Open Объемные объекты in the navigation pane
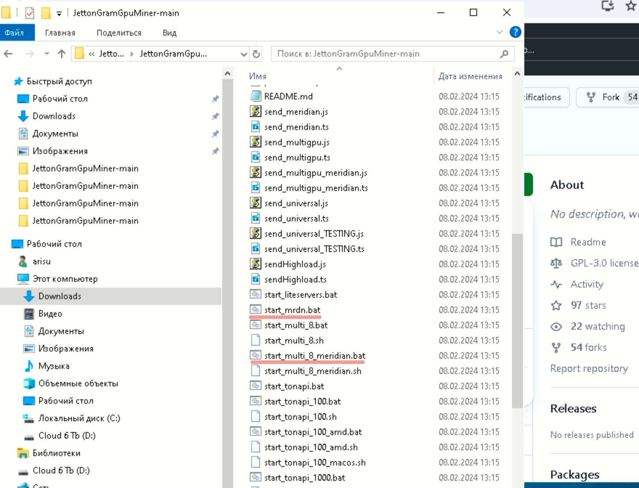Viewport: 639px width, 488px height. tap(78, 383)
